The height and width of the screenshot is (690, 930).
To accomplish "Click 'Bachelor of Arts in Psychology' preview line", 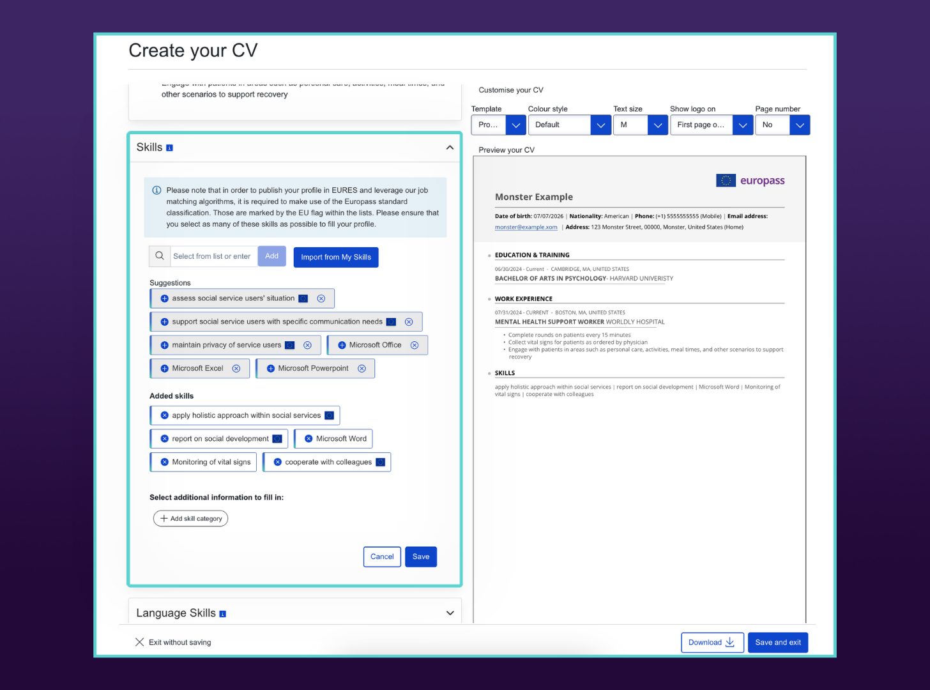I will (x=584, y=279).
